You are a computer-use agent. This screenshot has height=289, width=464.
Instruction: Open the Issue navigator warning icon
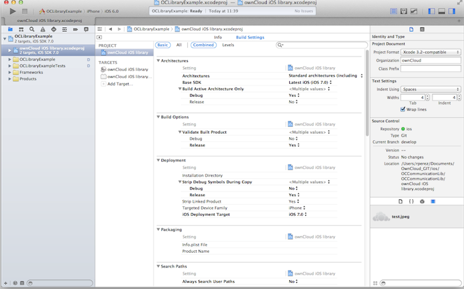pyautogui.click(x=43, y=29)
